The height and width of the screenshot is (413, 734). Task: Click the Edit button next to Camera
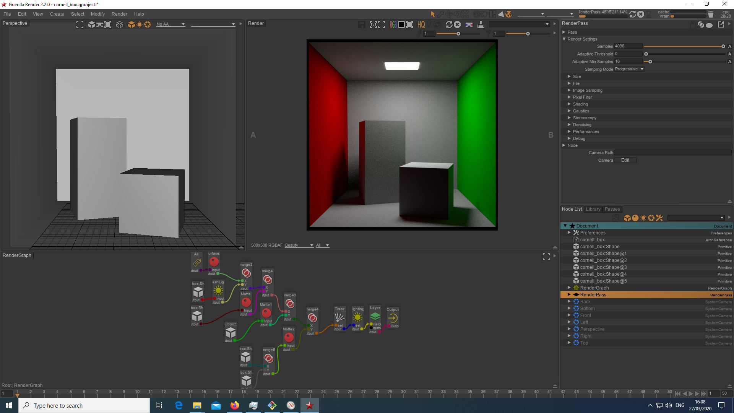(x=625, y=160)
